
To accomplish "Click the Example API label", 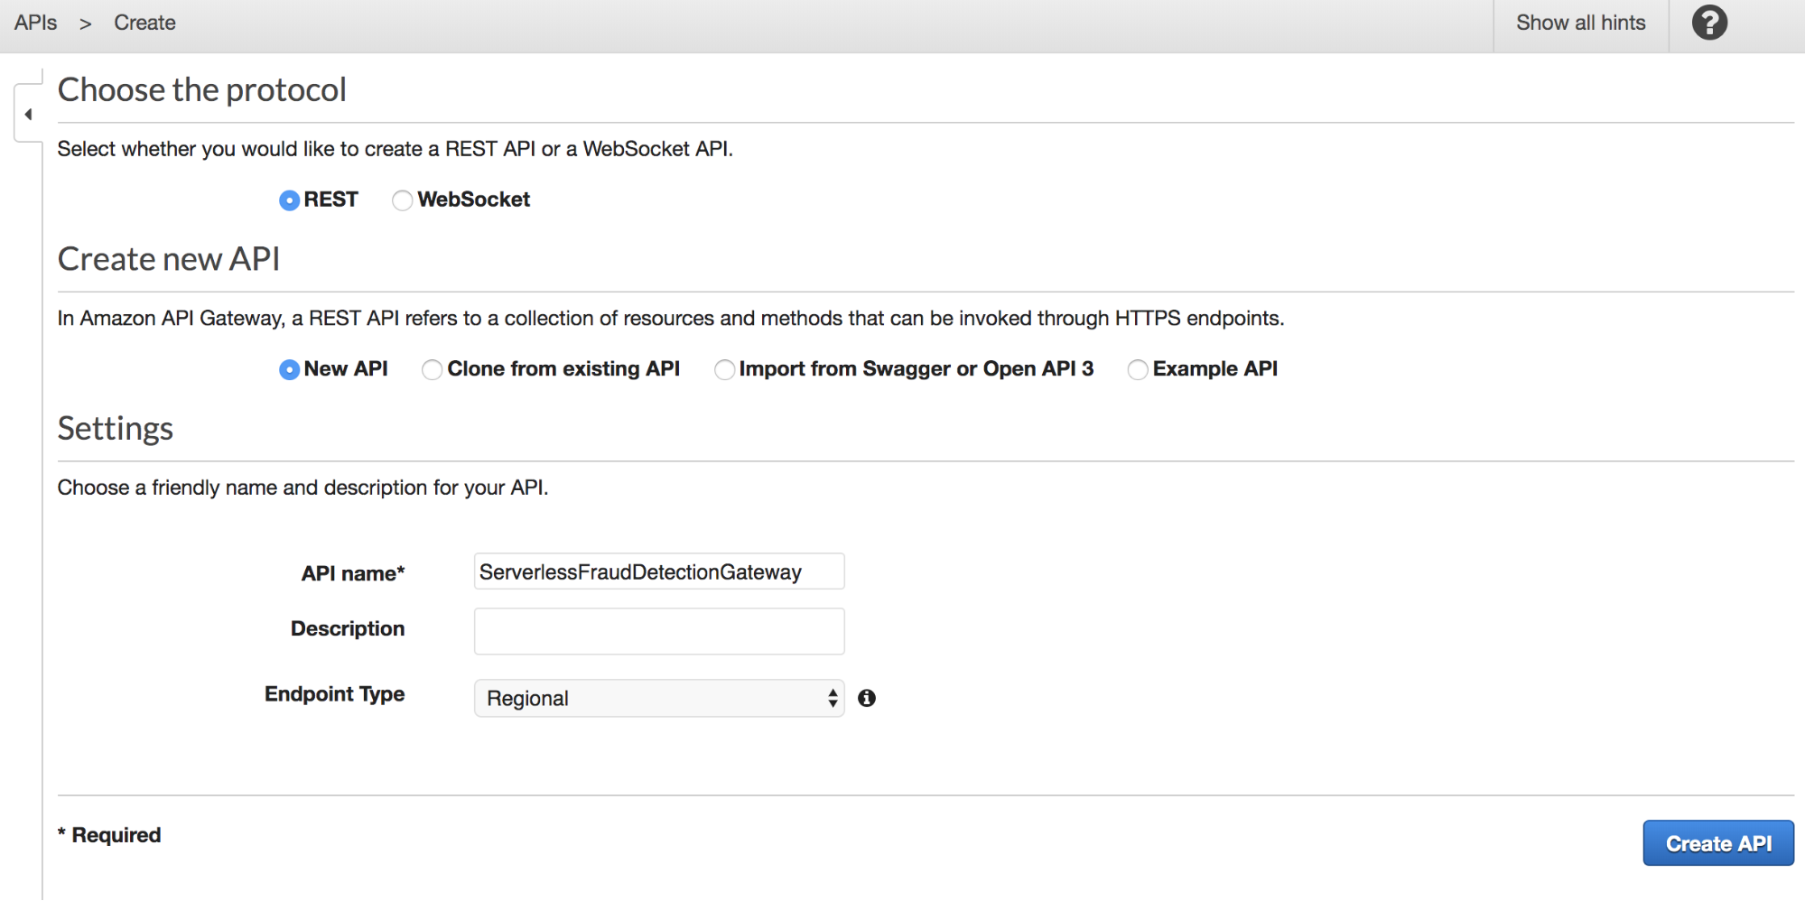I will coord(1214,368).
